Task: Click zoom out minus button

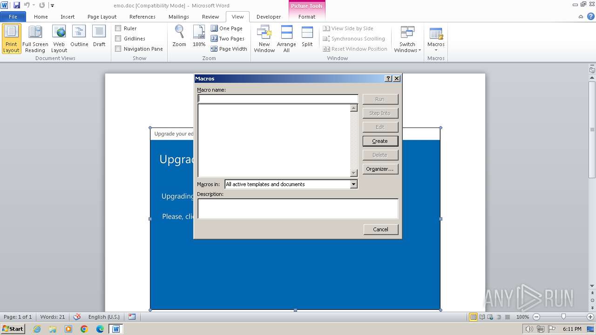Action: pyautogui.click(x=536, y=317)
